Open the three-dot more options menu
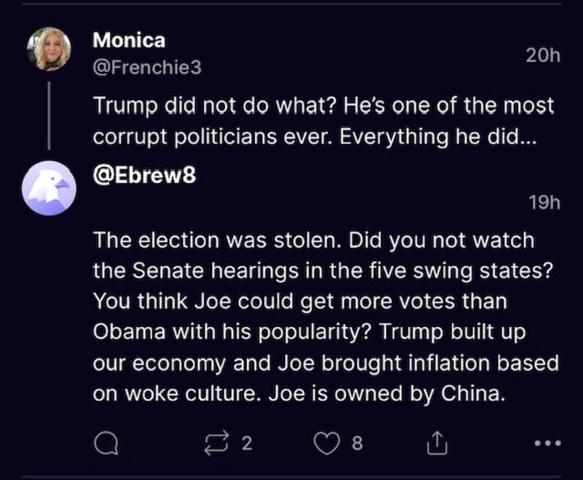The image size is (583, 480). tap(547, 444)
